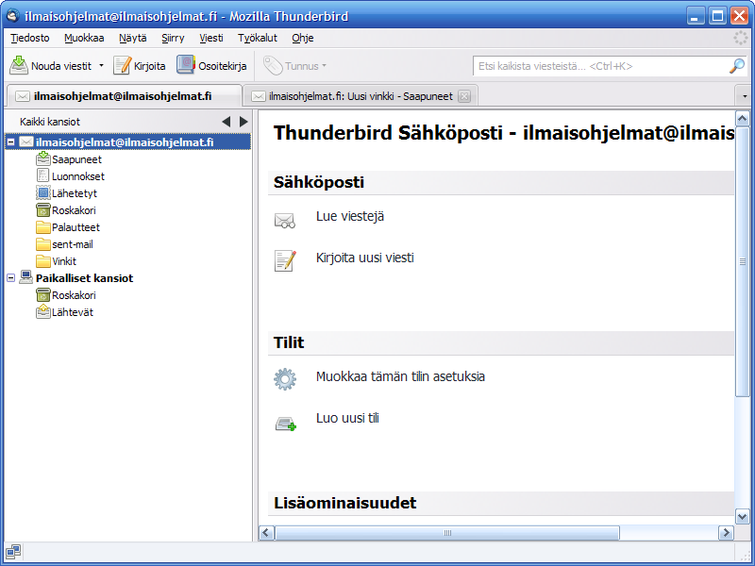Minimize the Thunderbird window
755x566 pixels.
[x=696, y=16]
